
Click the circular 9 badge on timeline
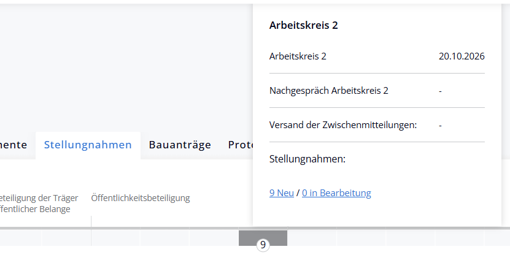click(x=263, y=245)
